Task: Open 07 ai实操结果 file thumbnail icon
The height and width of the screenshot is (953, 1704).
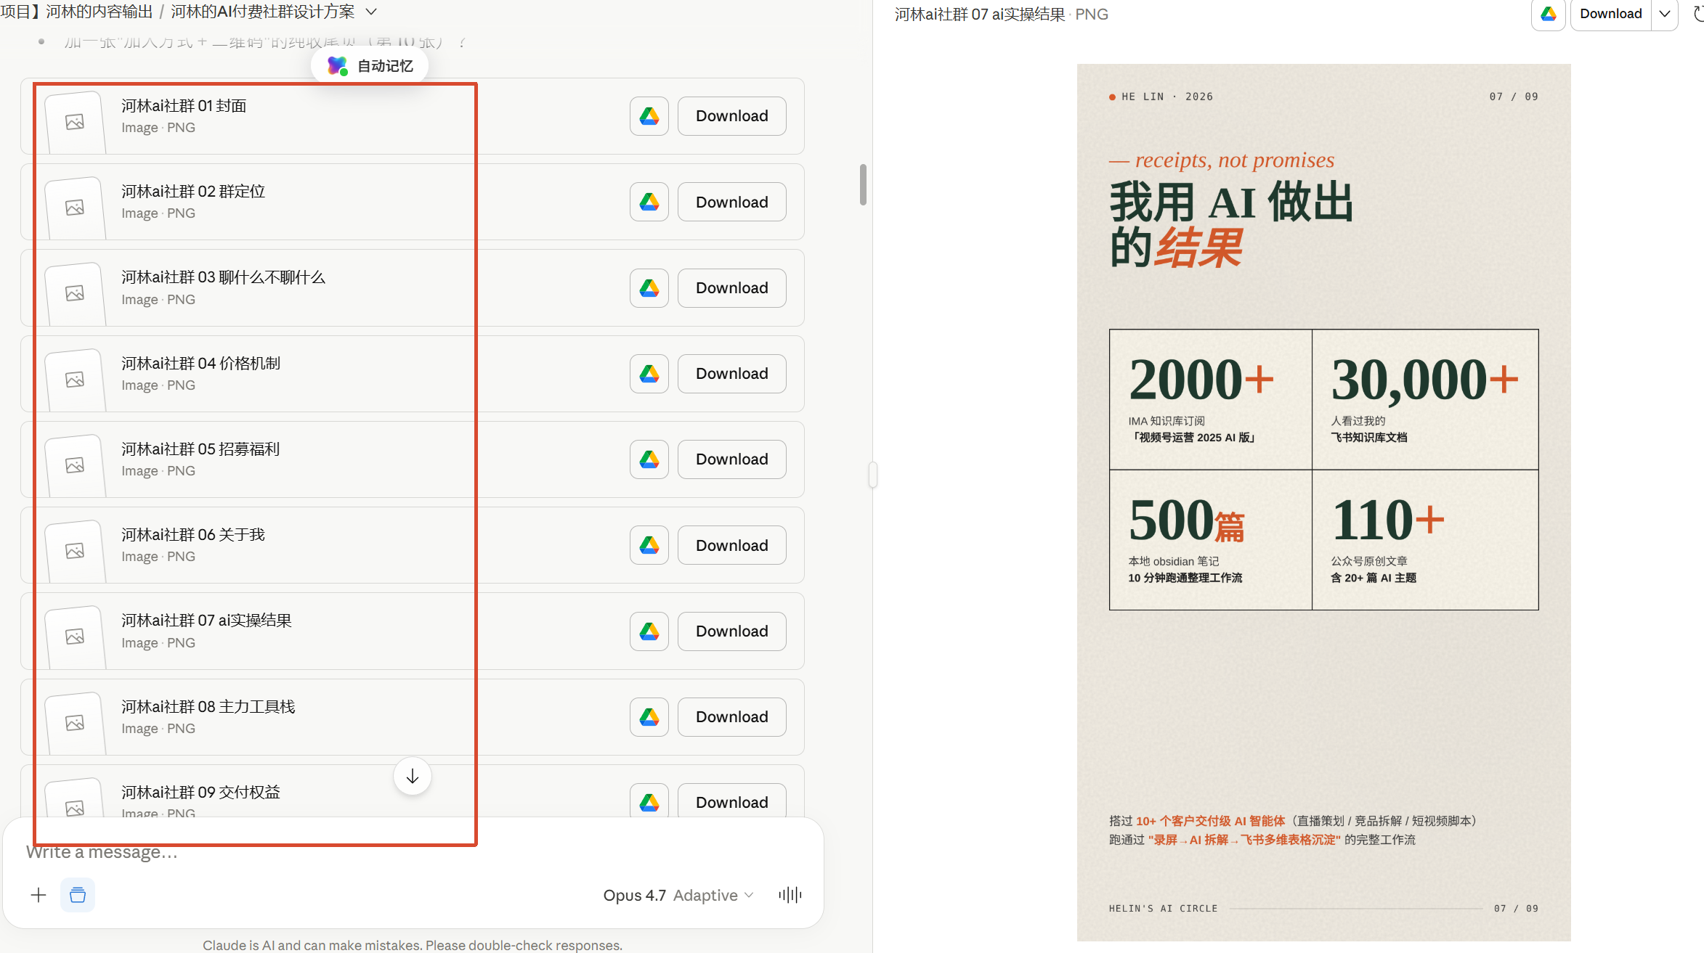Action: point(75,637)
